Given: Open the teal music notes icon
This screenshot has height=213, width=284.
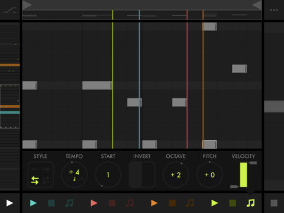Looking at the screenshot, I should pos(69,203).
